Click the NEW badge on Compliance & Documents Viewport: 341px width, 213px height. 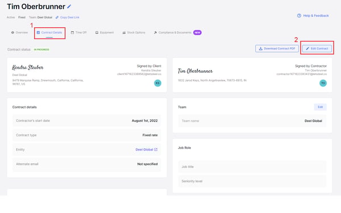tap(197, 32)
